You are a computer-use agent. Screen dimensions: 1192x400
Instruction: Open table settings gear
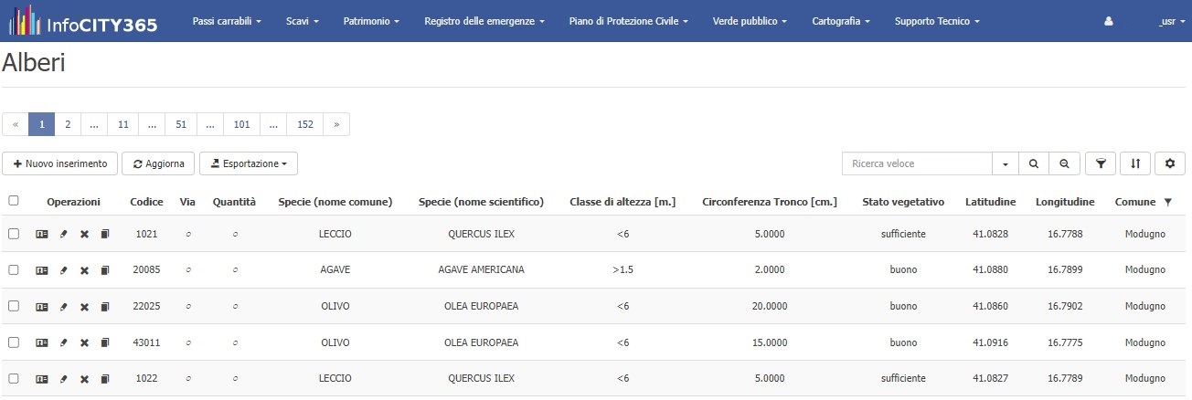(1170, 163)
